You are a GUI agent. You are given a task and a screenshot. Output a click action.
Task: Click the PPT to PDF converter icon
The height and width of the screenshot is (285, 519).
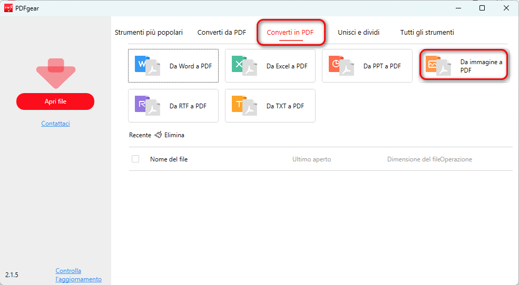(341, 66)
